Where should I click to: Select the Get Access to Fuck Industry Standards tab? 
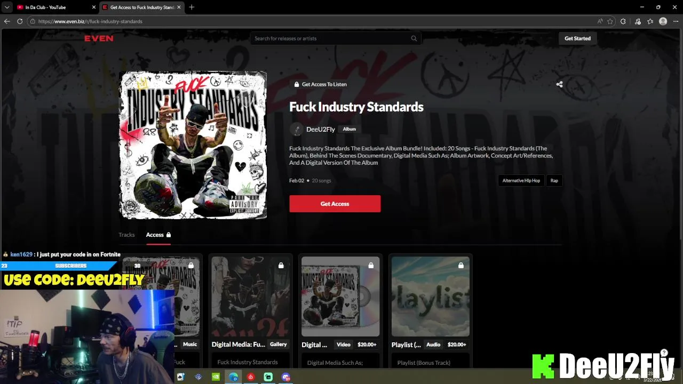point(141,7)
